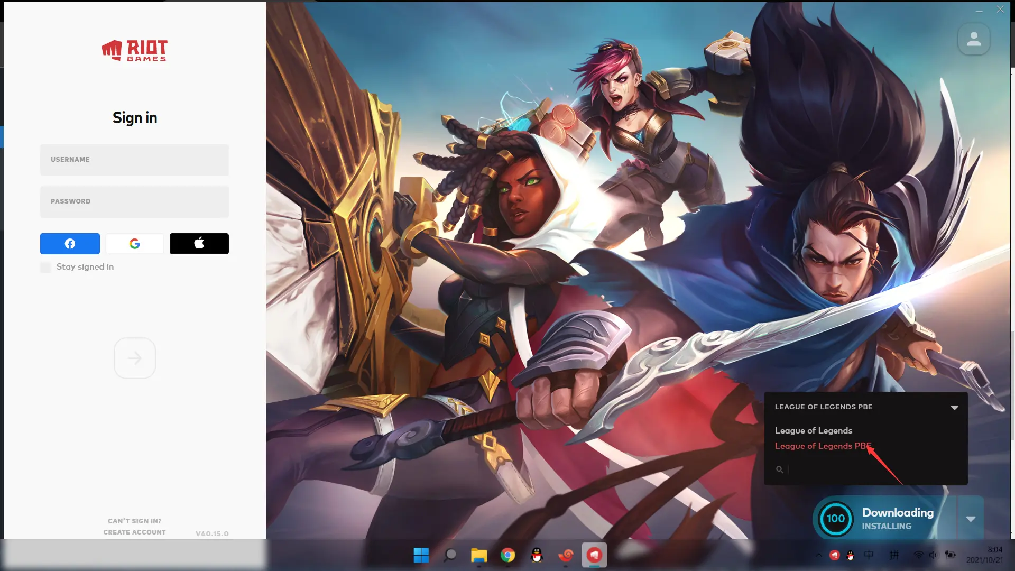Click the version V40.15.0 text

coord(212,534)
